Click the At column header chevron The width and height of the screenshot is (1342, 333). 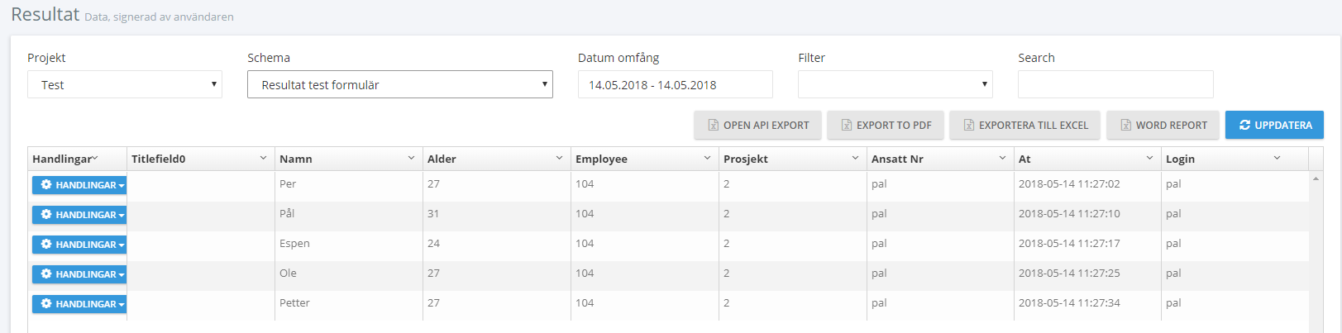pyautogui.click(x=1149, y=158)
